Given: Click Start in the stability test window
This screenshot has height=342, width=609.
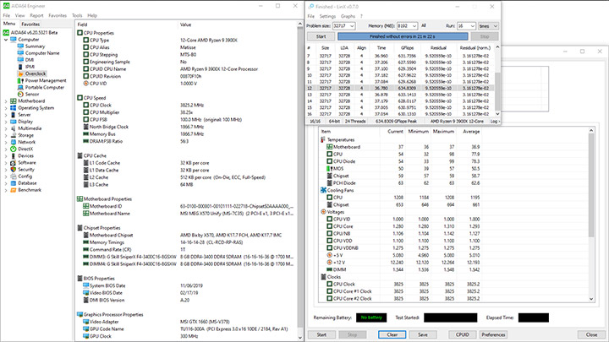Looking at the screenshot, I should point(321,334).
